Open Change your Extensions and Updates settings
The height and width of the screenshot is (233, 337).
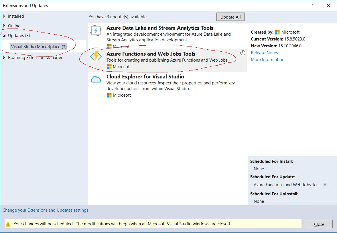coord(45,210)
